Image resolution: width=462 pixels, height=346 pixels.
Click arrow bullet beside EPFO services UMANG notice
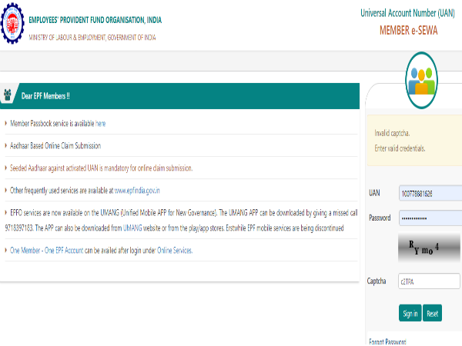(6, 211)
